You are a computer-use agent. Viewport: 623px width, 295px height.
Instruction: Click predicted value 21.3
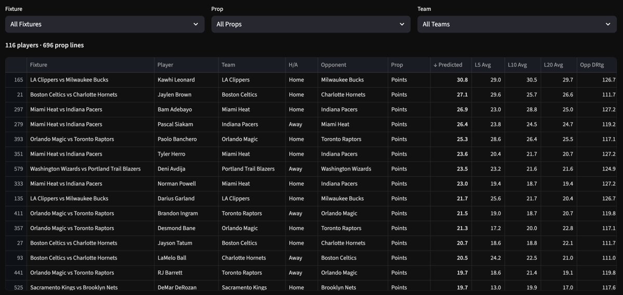450,228
